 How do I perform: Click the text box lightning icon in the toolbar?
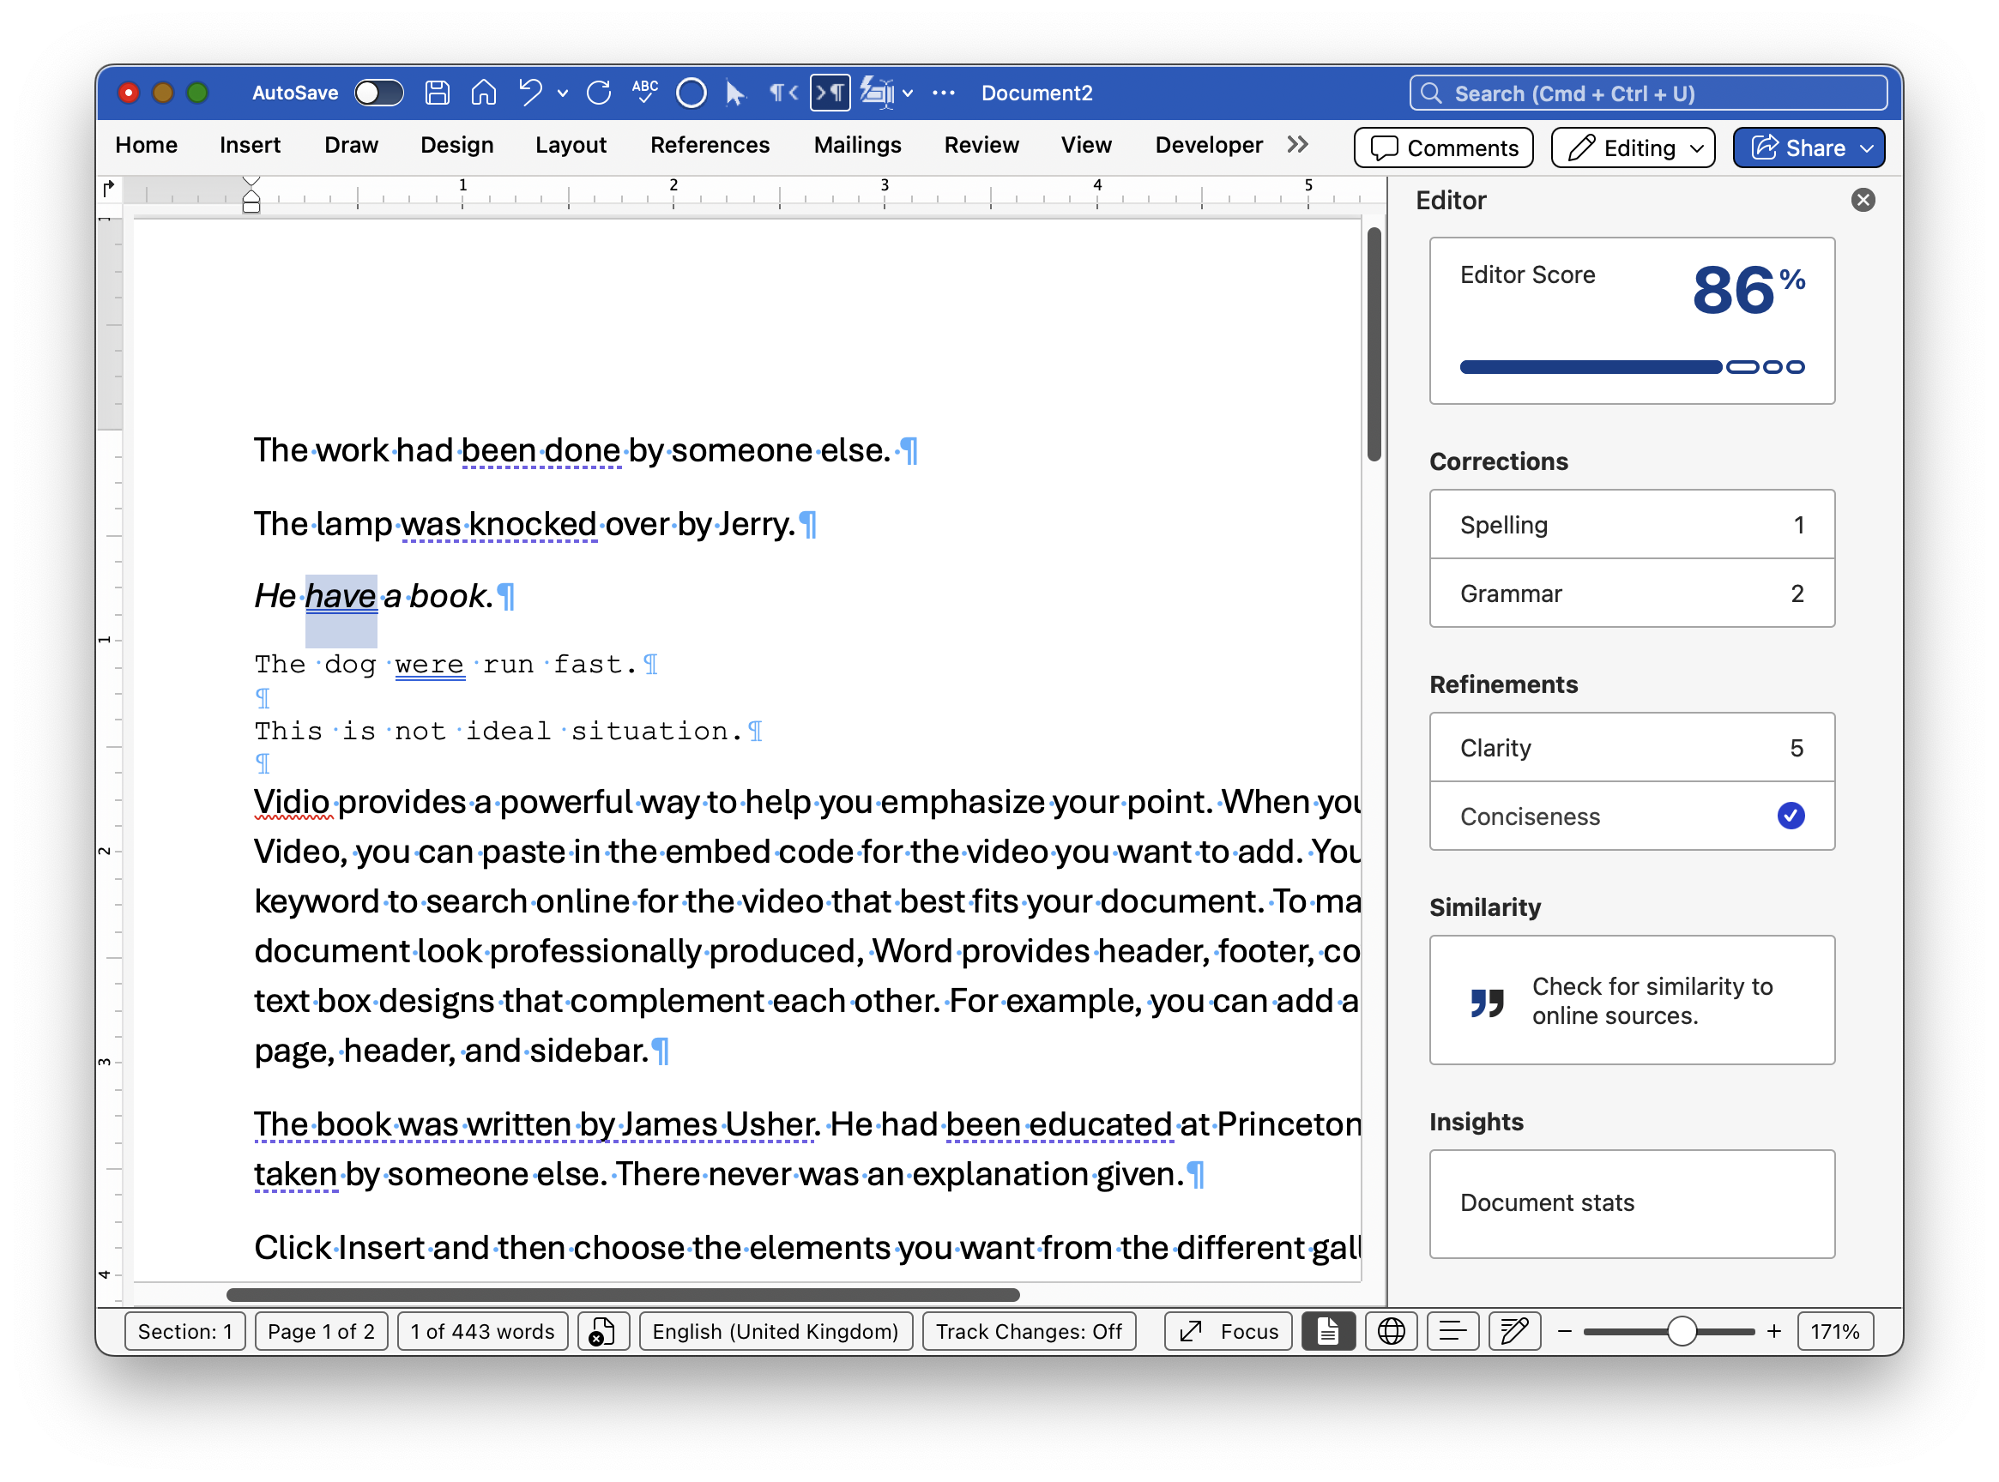click(877, 93)
